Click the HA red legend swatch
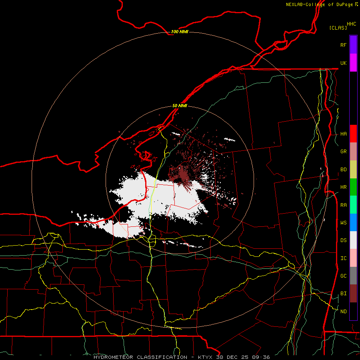 pos(353,134)
